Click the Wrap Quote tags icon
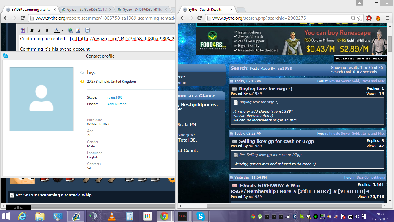Screen dimensions: 394x222 click(x=88, y=30)
